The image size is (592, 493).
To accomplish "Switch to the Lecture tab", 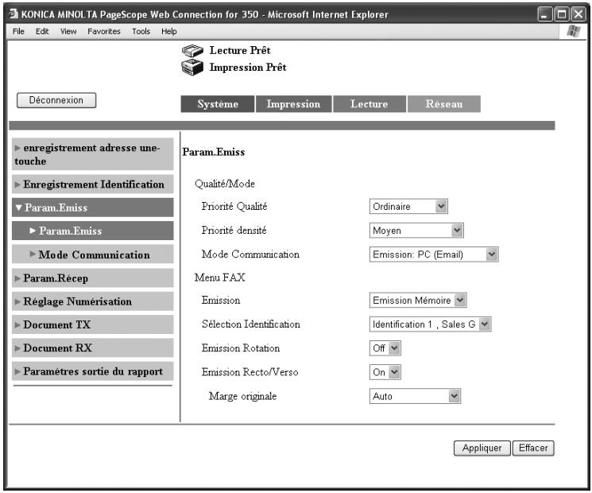I will [370, 104].
